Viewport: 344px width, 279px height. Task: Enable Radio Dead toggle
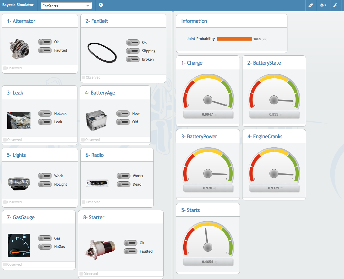pos(124,184)
